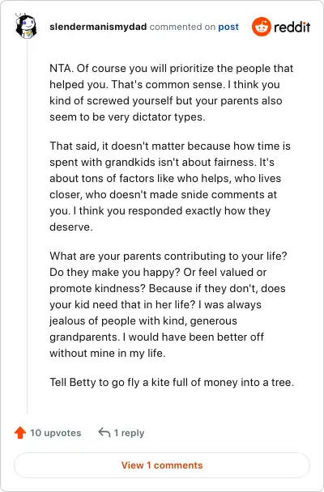Open "View 1 comments" button

(162, 465)
